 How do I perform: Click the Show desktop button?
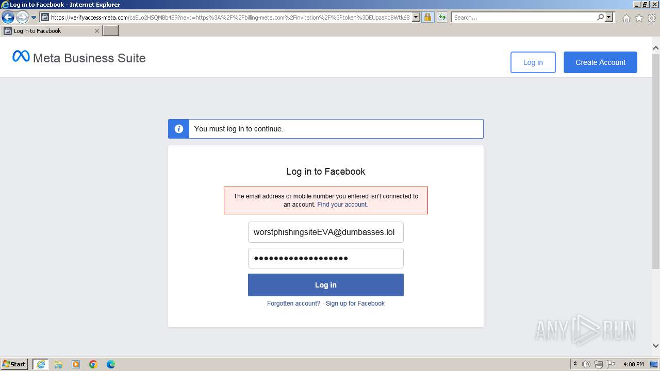pyautogui.click(x=654, y=364)
